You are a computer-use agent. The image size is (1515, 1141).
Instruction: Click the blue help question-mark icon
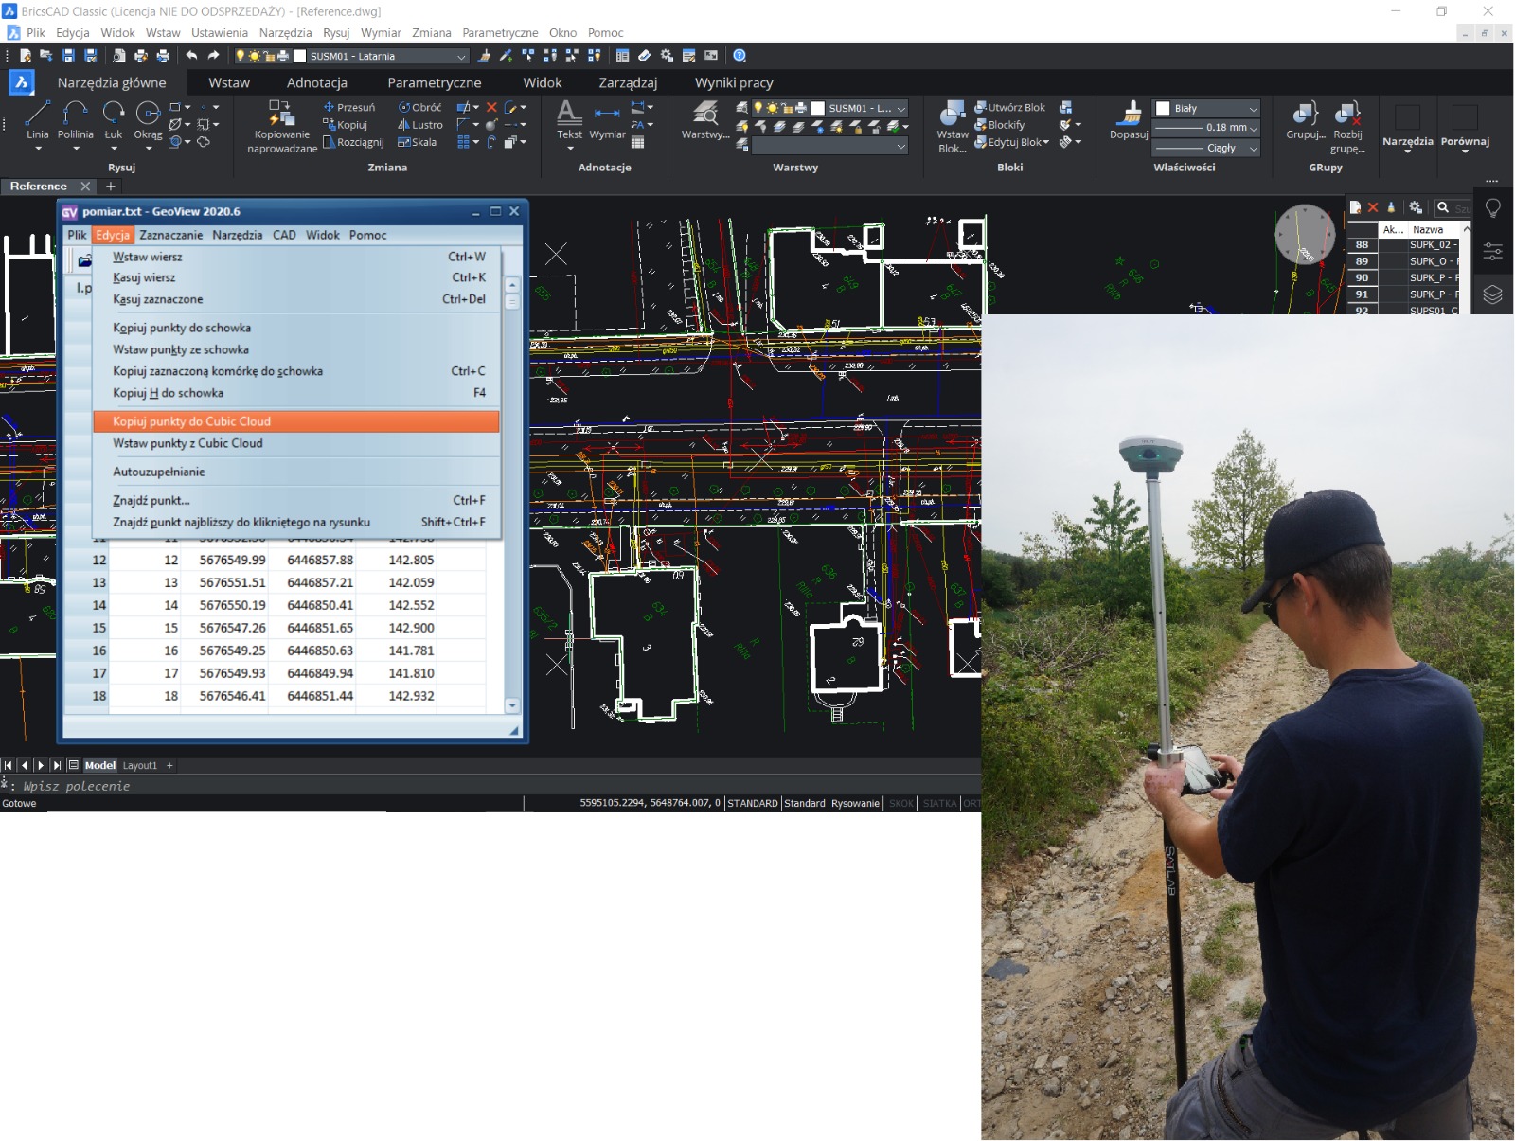(x=740, y=56)
